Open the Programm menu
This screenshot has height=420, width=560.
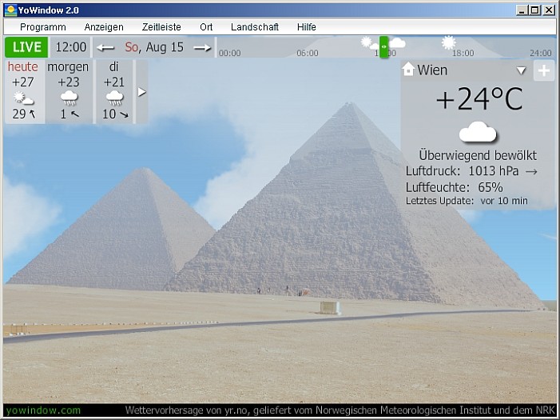pos(42,26)
